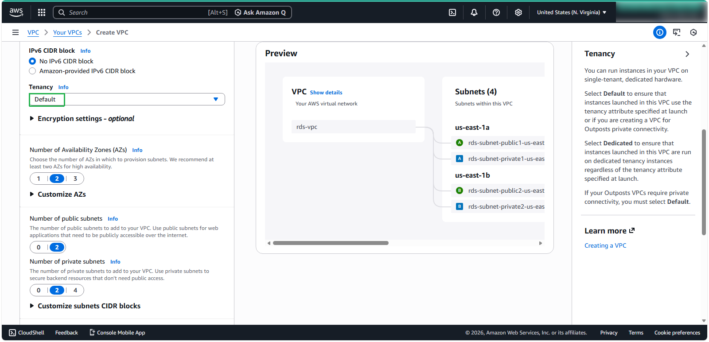Set private subnets to 0

pyautogui.click(x=39, y=290)
